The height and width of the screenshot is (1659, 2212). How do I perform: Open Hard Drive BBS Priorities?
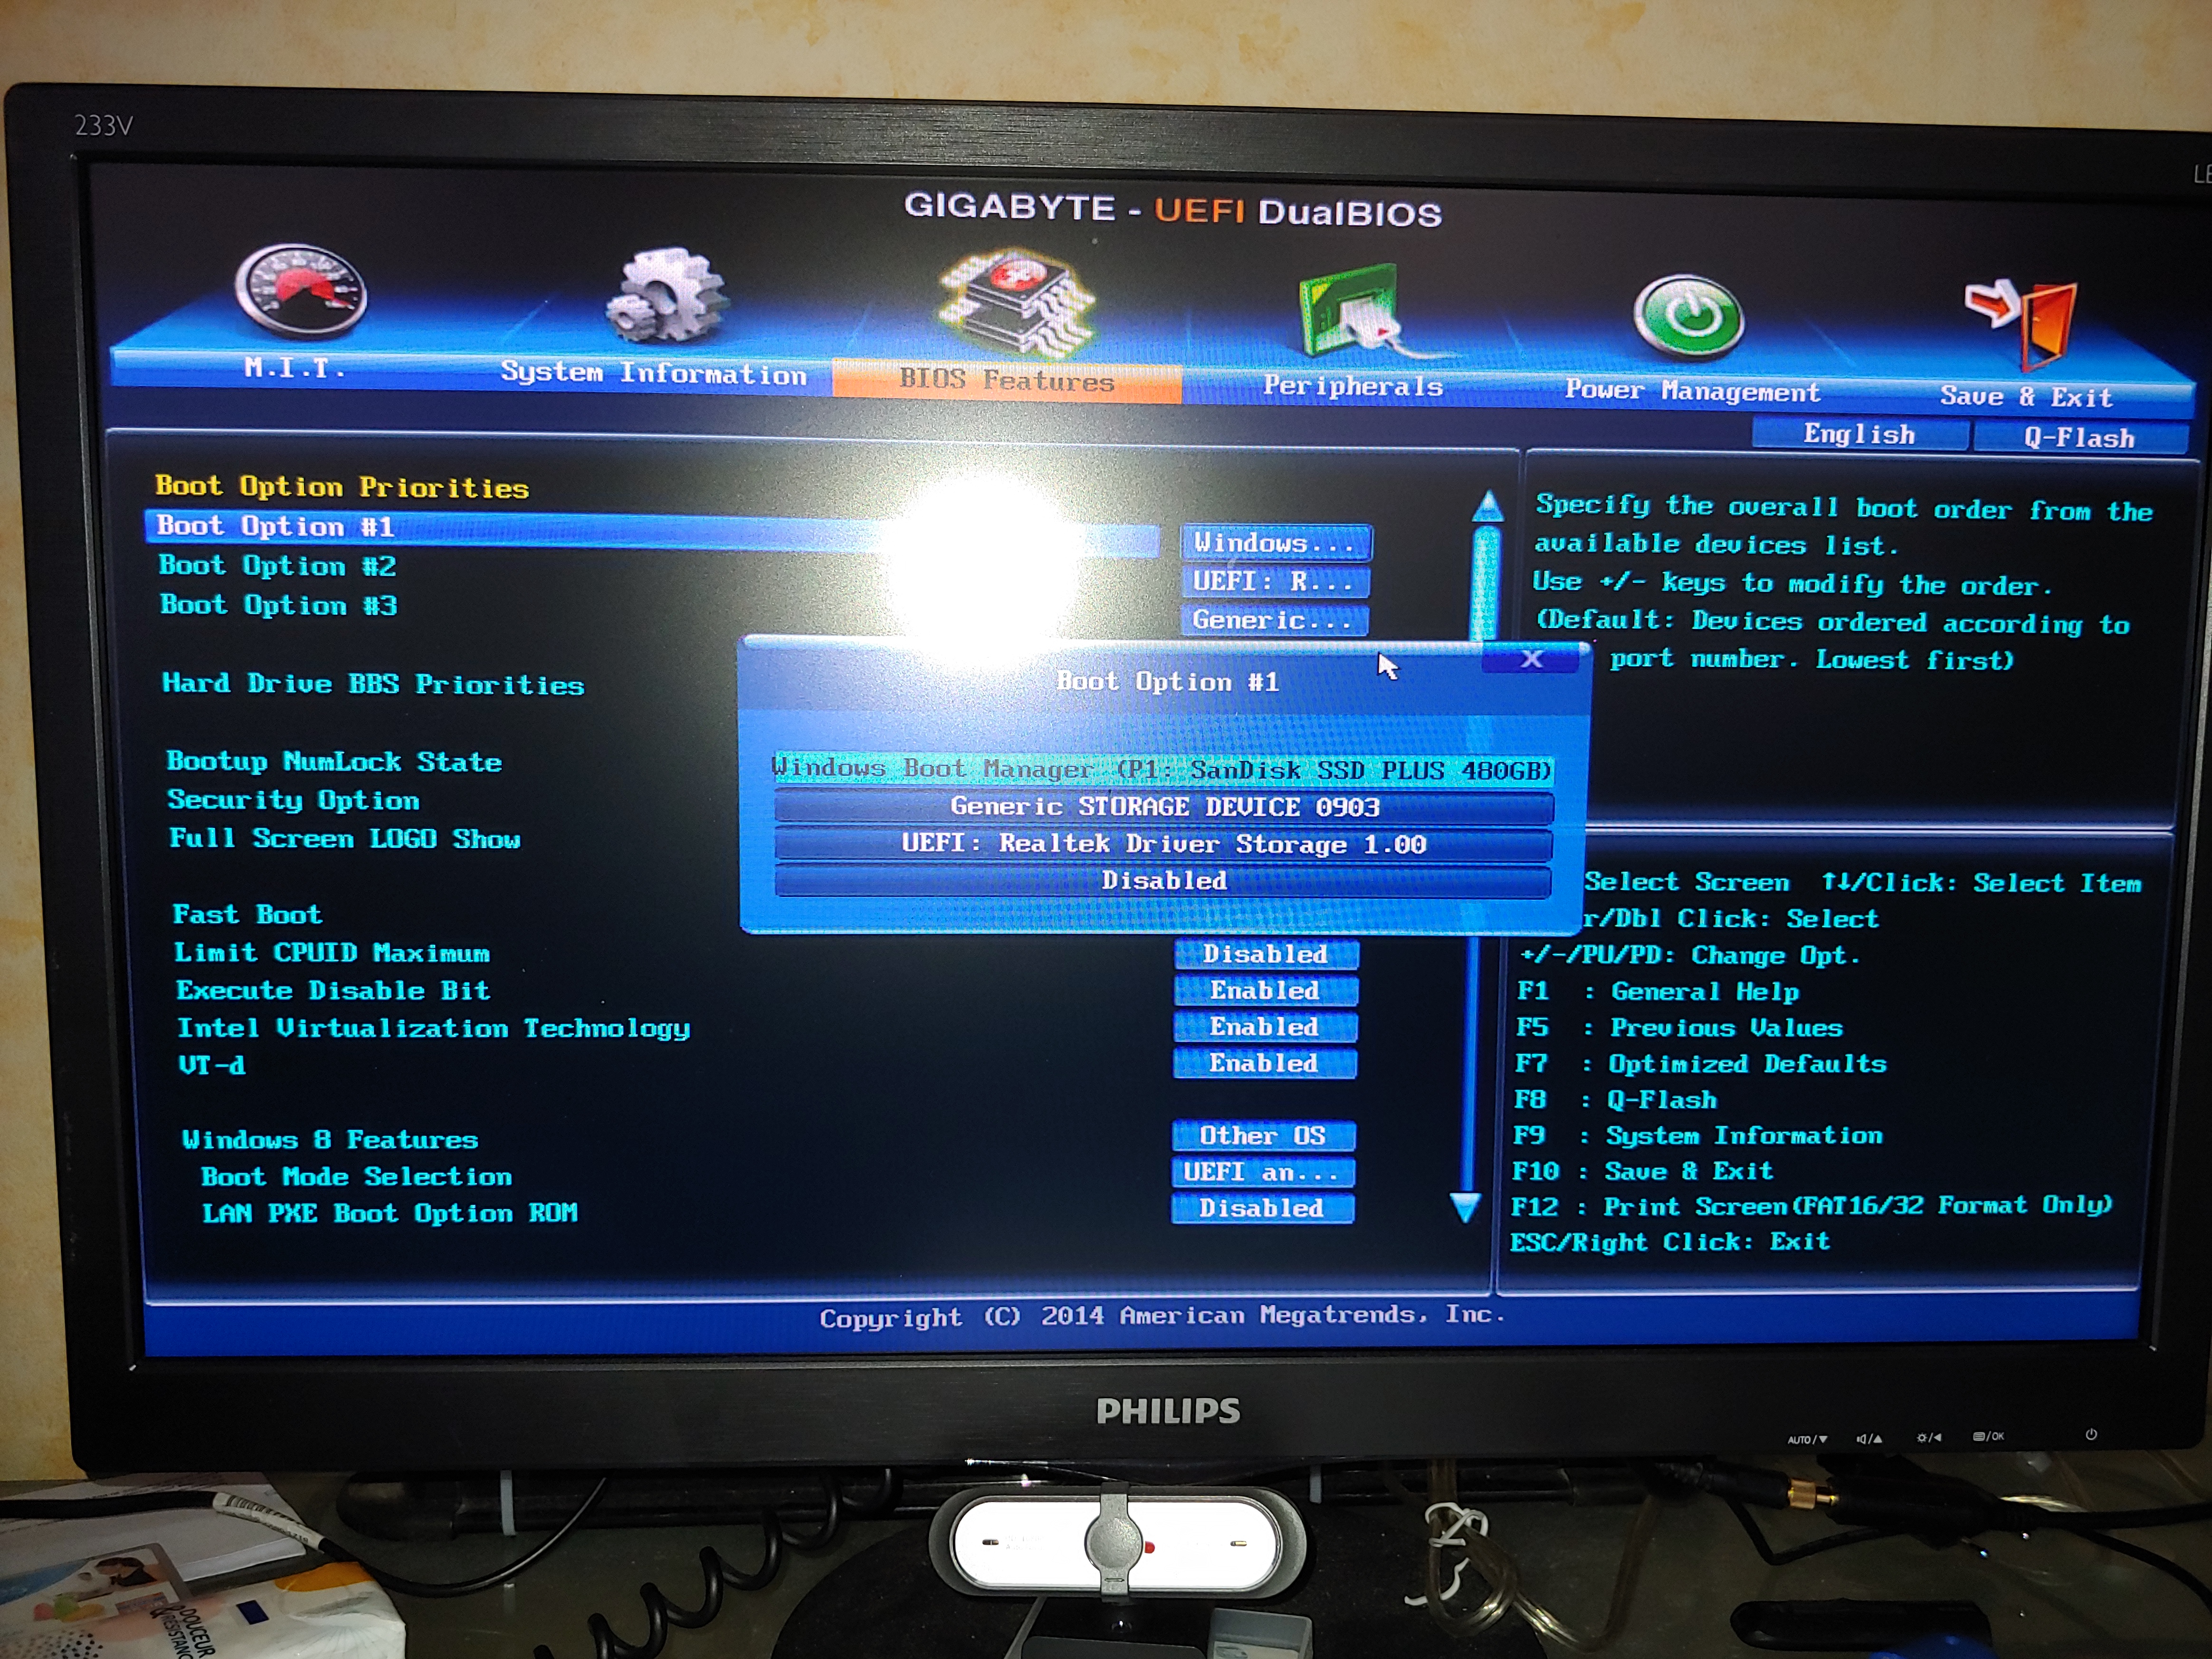(373, 684)
